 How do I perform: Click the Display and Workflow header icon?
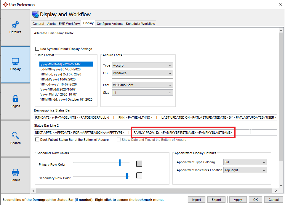35,14
